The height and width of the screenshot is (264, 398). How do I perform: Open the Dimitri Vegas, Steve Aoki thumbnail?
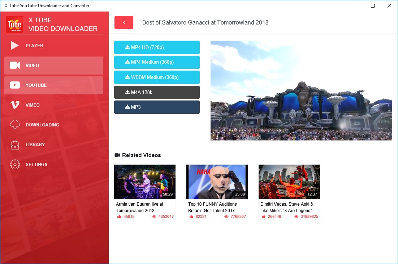289,182
